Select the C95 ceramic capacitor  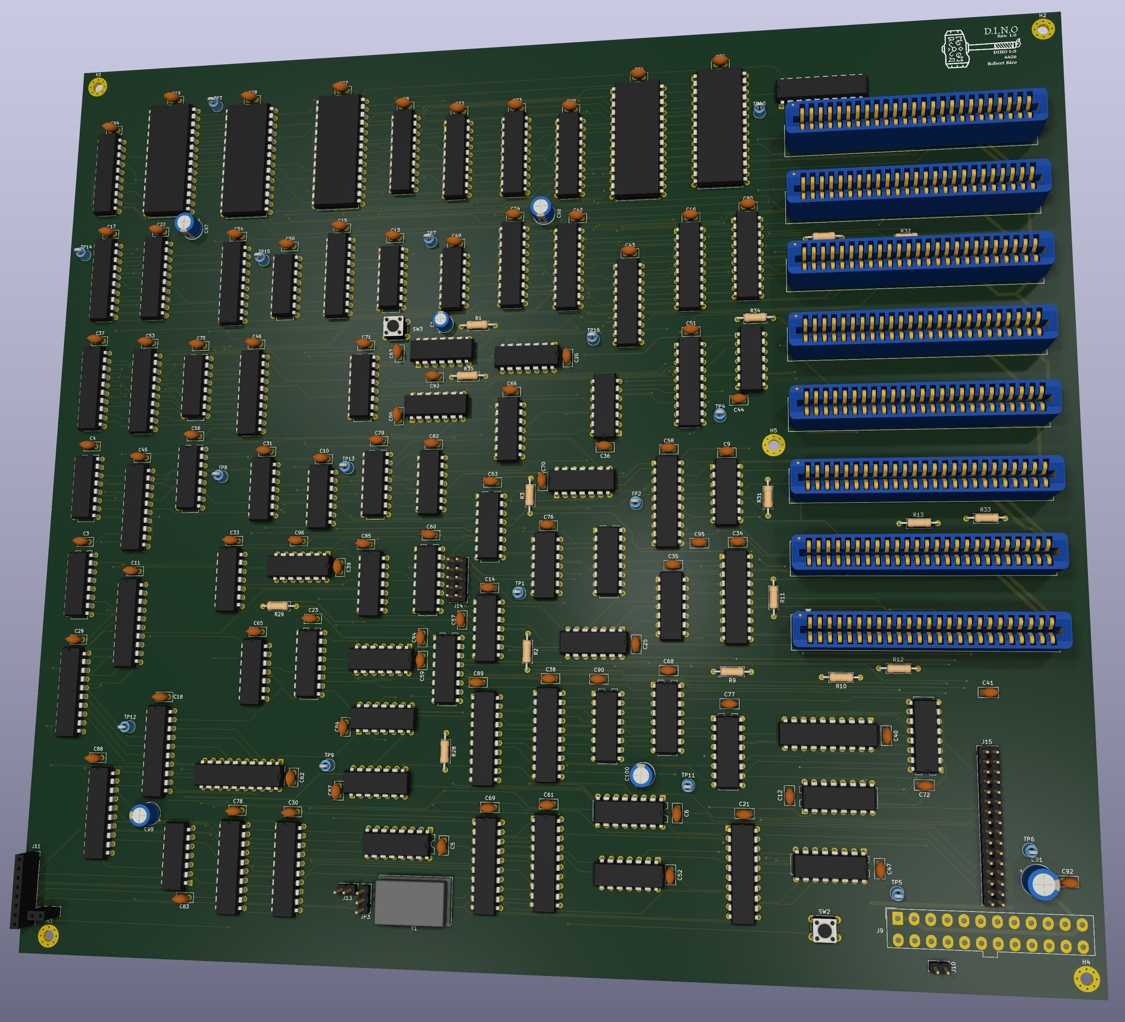click(699, 542)
